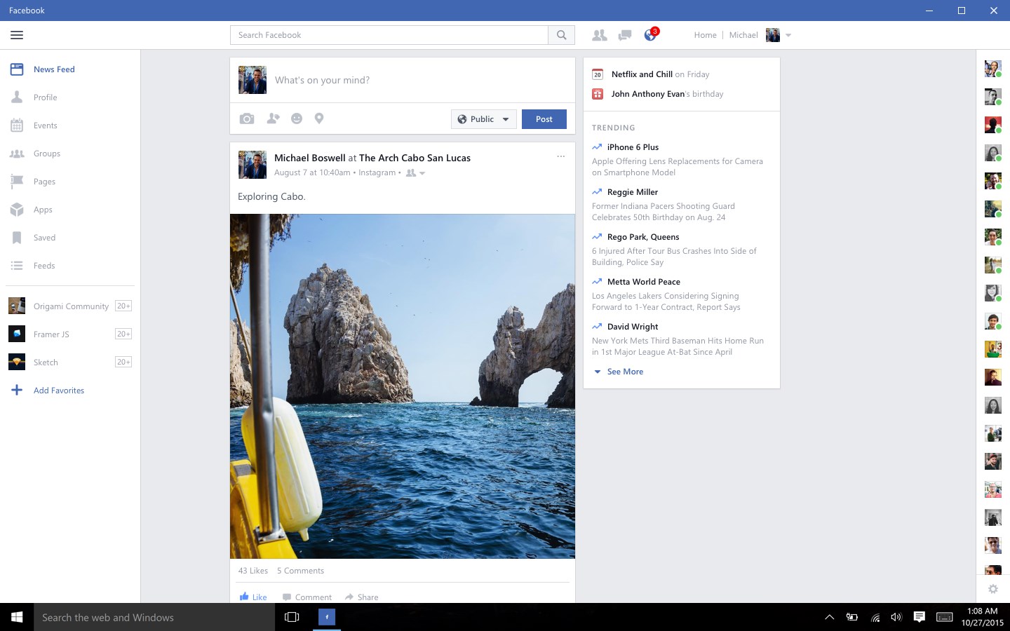Open notifications globe with 3 badge
This screenshot has width=1010, height=631.
651,34
